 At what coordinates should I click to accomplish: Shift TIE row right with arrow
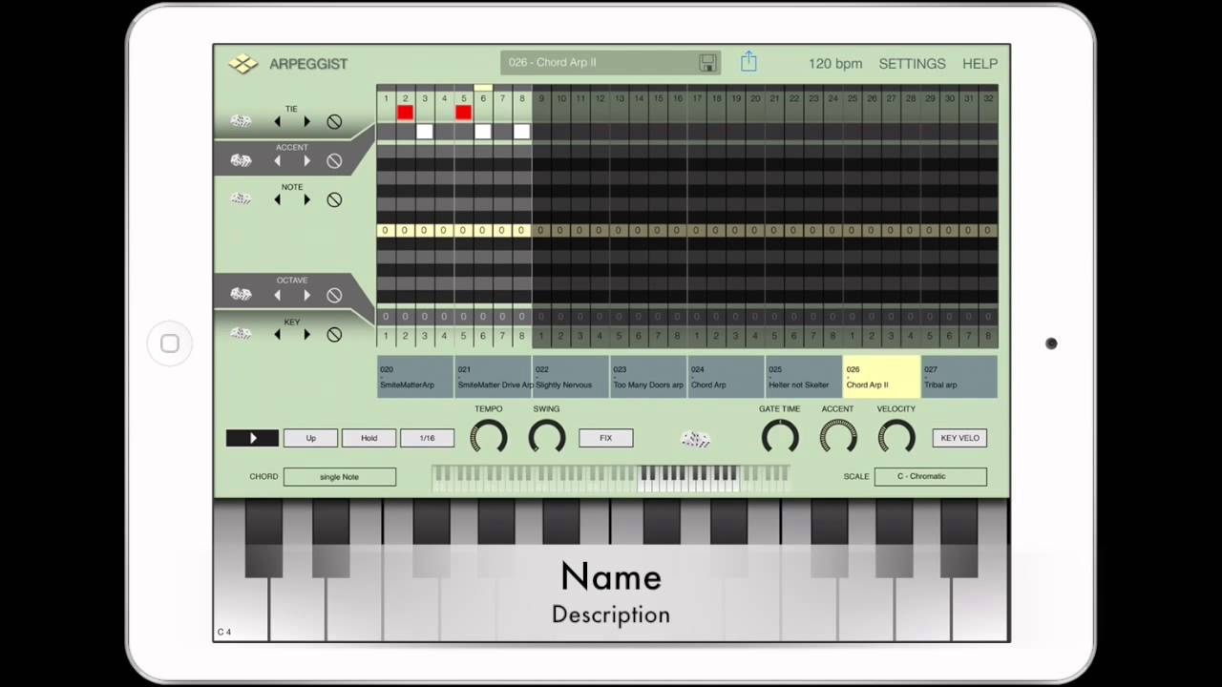[306, 121]
